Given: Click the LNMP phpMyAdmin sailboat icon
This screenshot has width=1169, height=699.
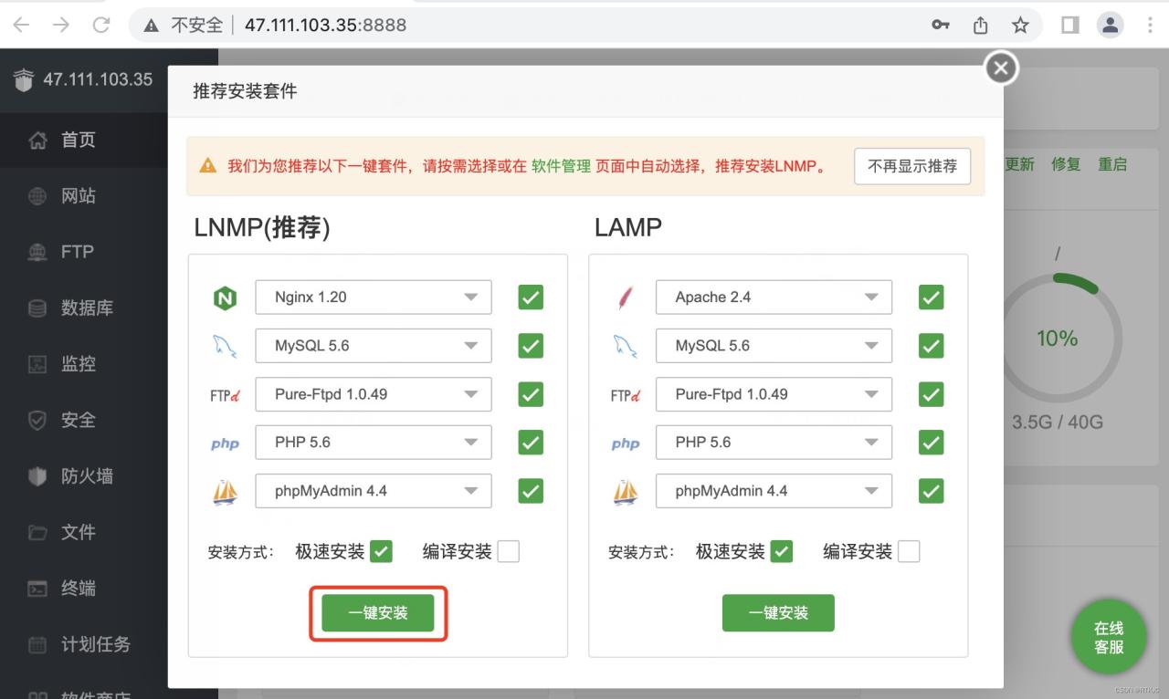Looking at the screenshot, I should pos(225,492).
